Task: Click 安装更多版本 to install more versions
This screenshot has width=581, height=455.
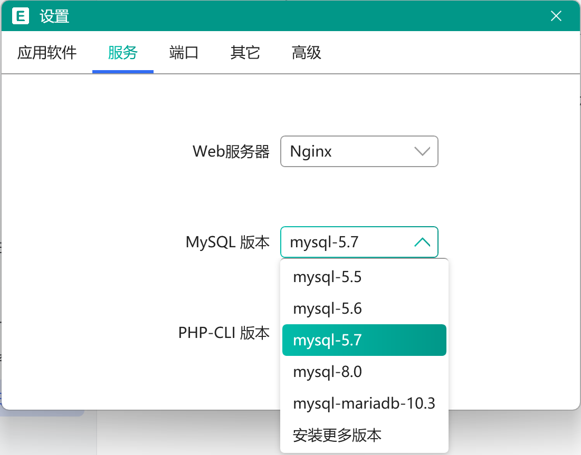Action: pos(364,435)
